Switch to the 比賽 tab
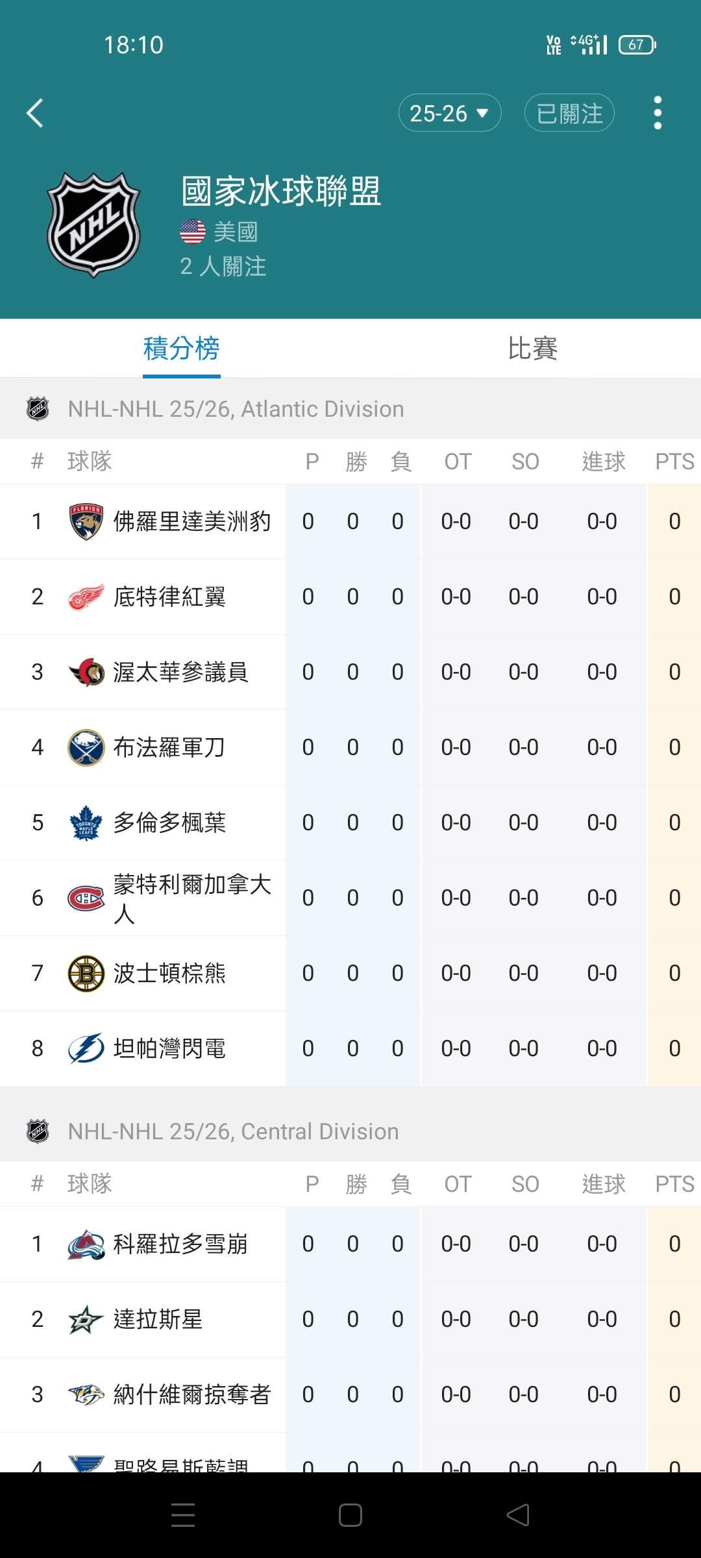Image resolution: width=701 pixels, height=1558 pixels. click(532, 349)
